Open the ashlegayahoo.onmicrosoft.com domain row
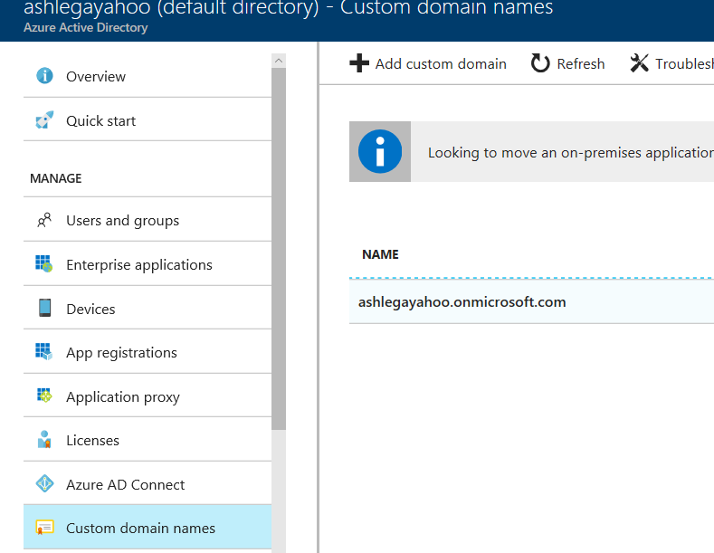 click(x=462, y=301)
